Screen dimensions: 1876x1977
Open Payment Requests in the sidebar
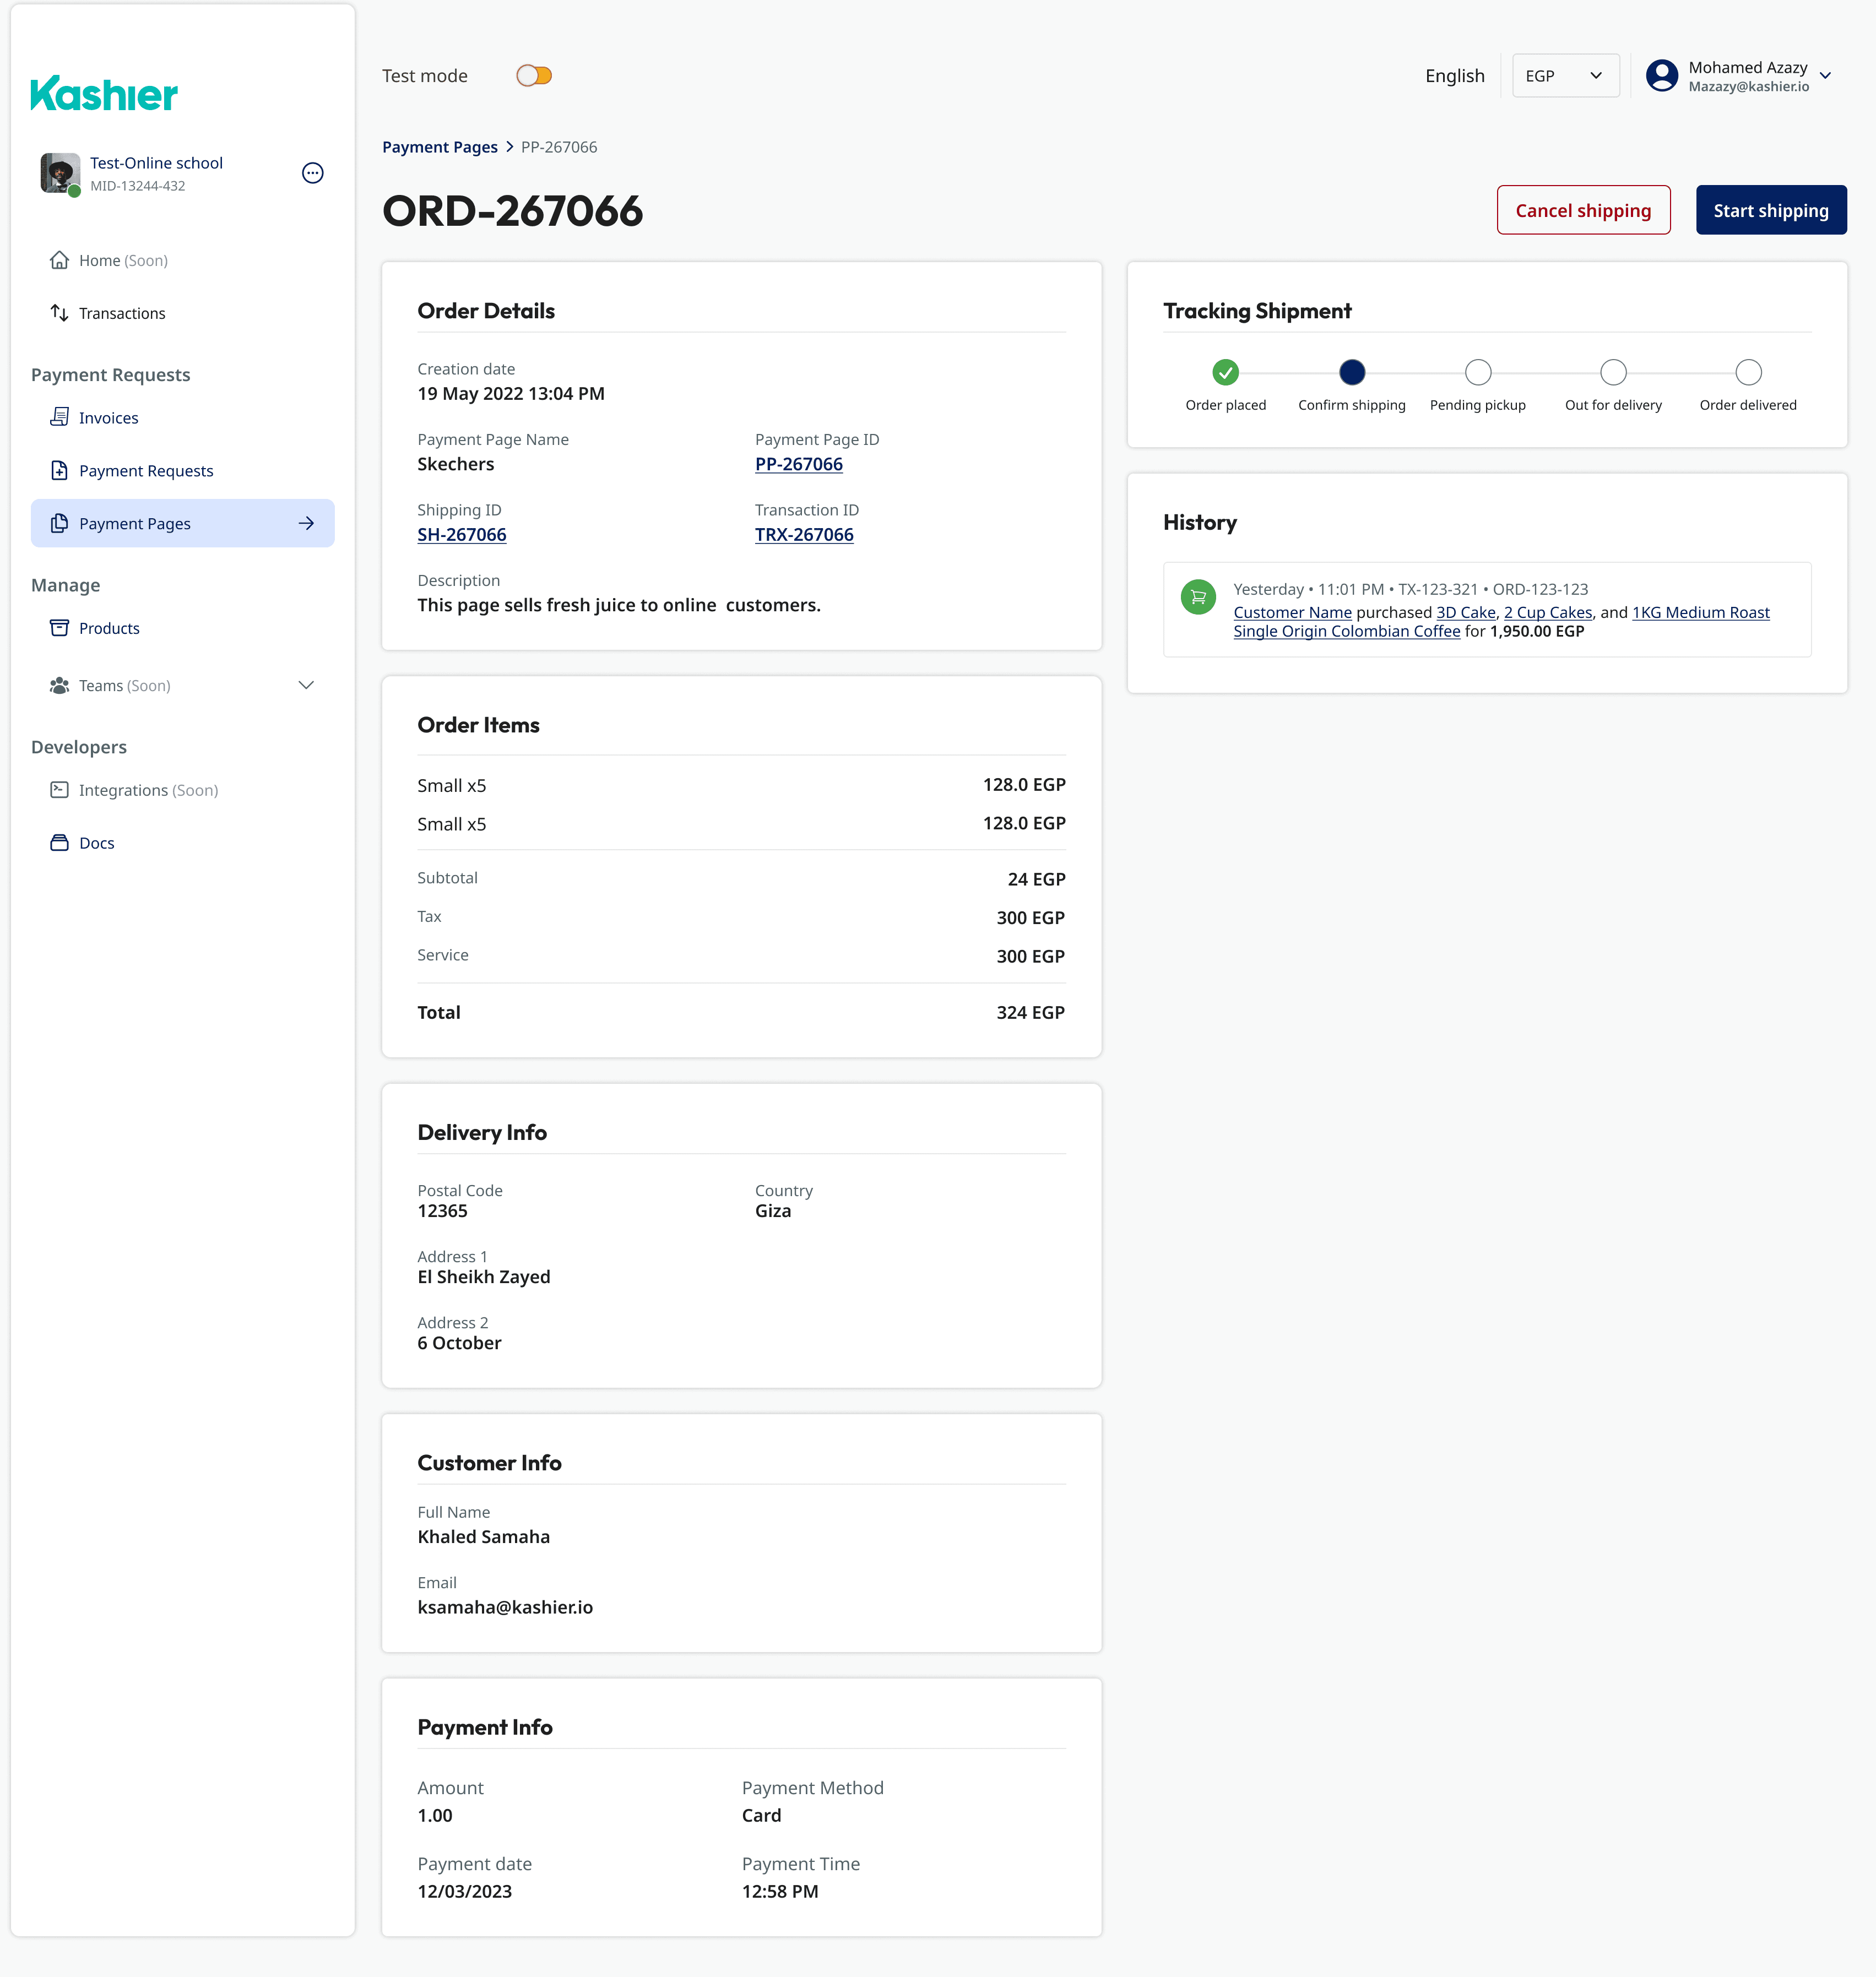pyautogui.click(x=146, y=471)
